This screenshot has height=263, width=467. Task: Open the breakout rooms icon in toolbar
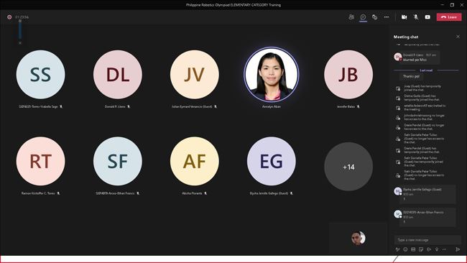click(x=374, y=17)
